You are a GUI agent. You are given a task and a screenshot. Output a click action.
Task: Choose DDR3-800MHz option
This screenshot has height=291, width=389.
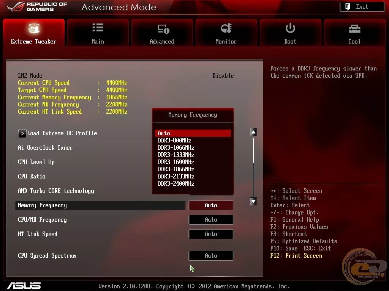(193, 140)
